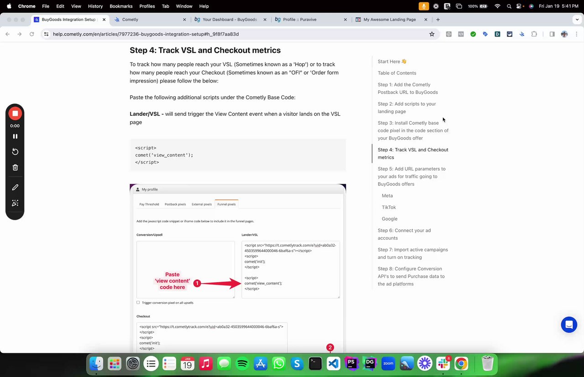
Task: Open the Profiles menu
Action: click(147, 6)
